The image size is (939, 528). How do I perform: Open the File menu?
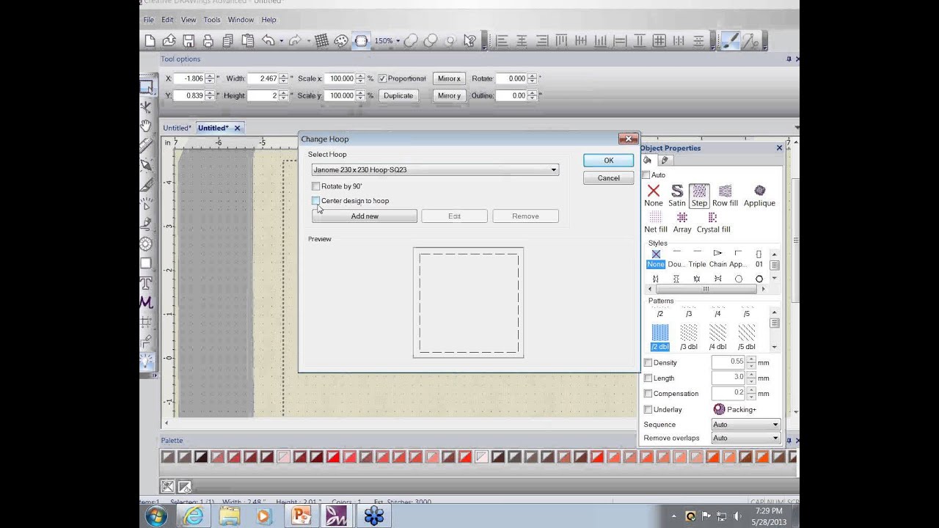coord(149,20)
